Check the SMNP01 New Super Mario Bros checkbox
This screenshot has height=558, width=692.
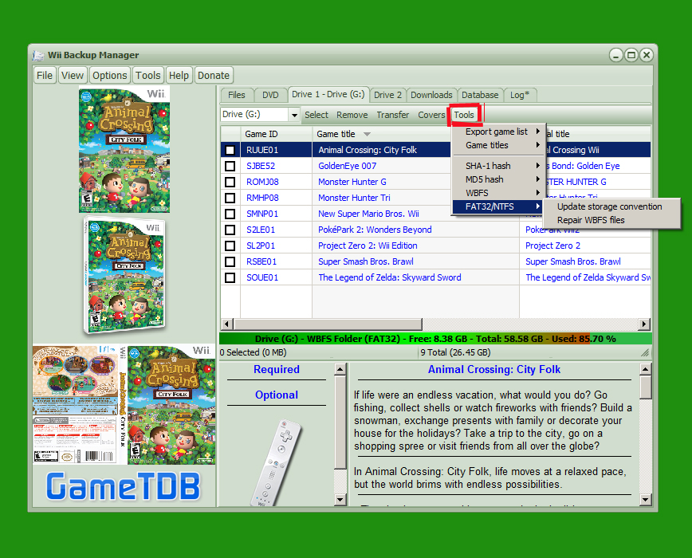click(x=230, y=214)
